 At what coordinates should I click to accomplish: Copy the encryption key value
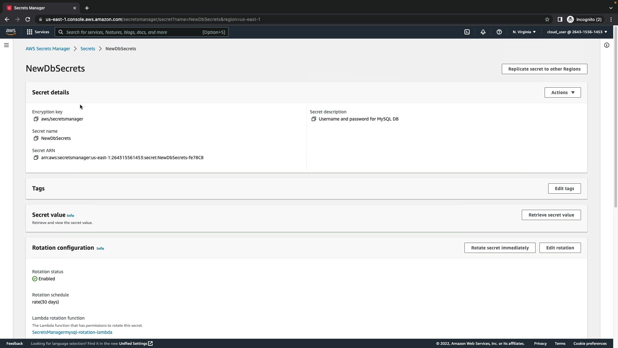pyautogui.click(x=36, y=119)
